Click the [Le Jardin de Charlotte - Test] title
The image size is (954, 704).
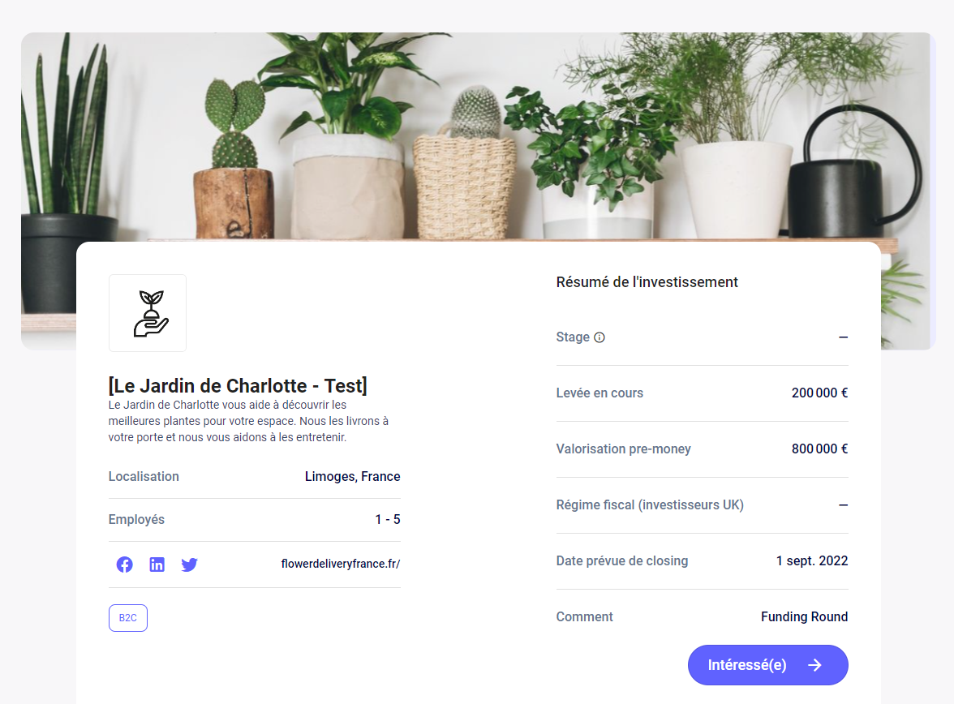pyautogui.click(x=238, y=386)
